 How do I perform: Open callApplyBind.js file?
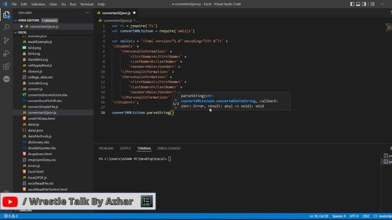[x=40, y=65]
